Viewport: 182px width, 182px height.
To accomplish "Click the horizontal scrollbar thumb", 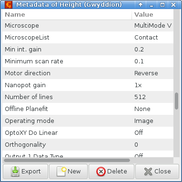I will tap(67, 160).
